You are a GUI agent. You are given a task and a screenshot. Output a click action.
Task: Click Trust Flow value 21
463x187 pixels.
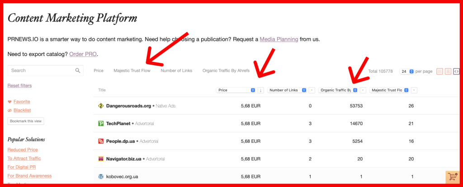411,124
